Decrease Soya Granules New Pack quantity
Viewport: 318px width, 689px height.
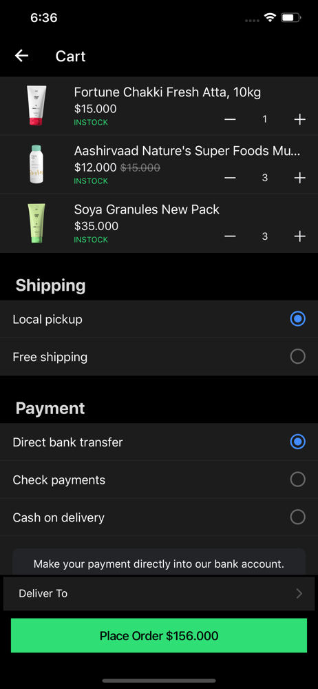[230, 236]
